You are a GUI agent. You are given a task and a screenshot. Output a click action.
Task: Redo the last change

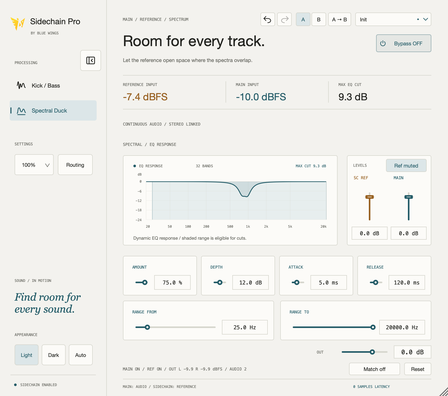284,19
